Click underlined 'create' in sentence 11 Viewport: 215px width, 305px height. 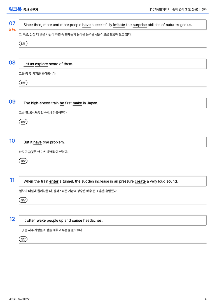pyautogui.click(x=140, y=181)
